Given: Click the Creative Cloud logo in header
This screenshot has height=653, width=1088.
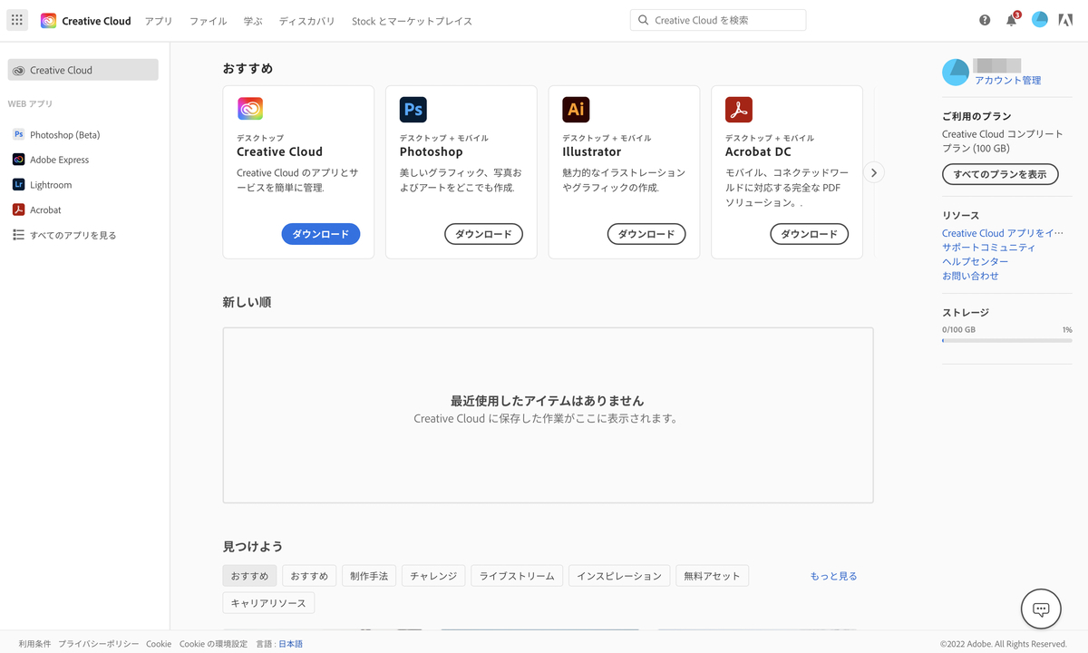Looking at the screenshot, I should (48, 21).
